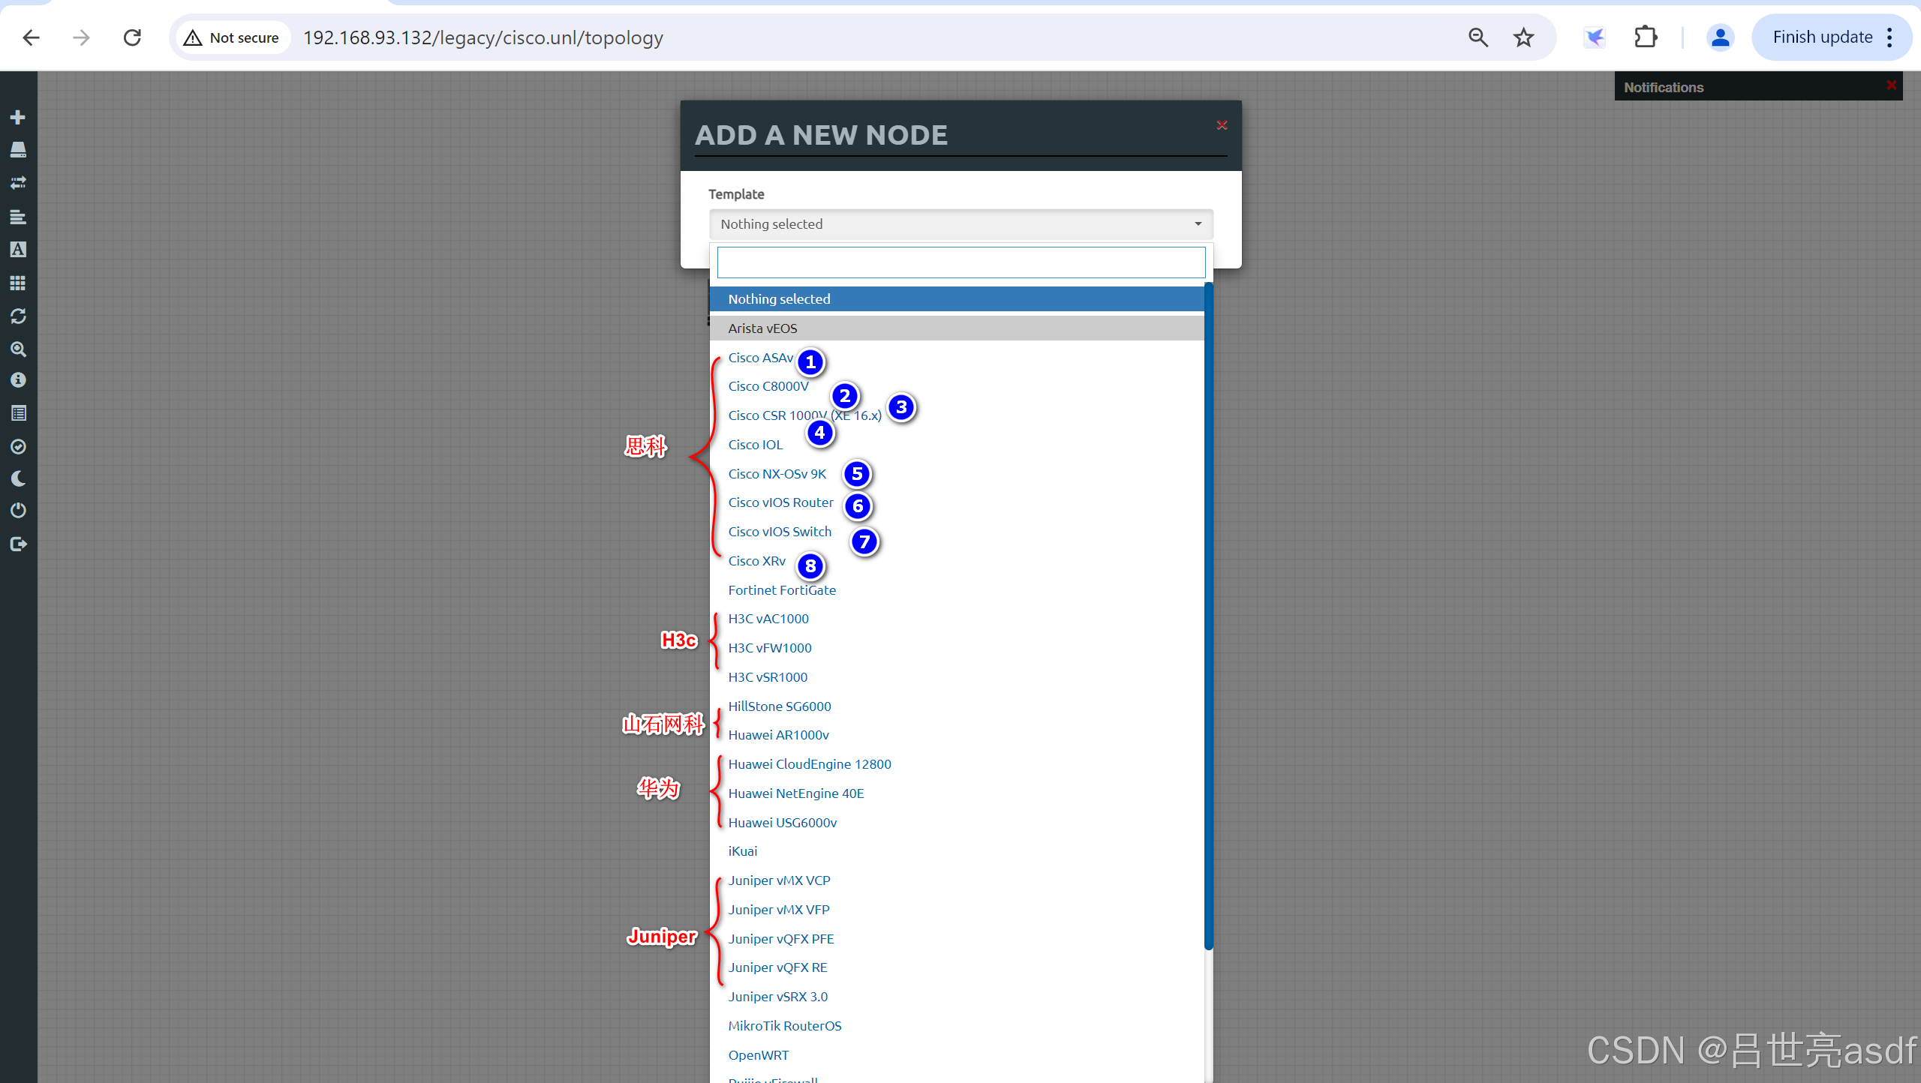The image size is (1921, 1083).
Task: Click the lab power/close sidebar icon
Action: coord(18,511)
